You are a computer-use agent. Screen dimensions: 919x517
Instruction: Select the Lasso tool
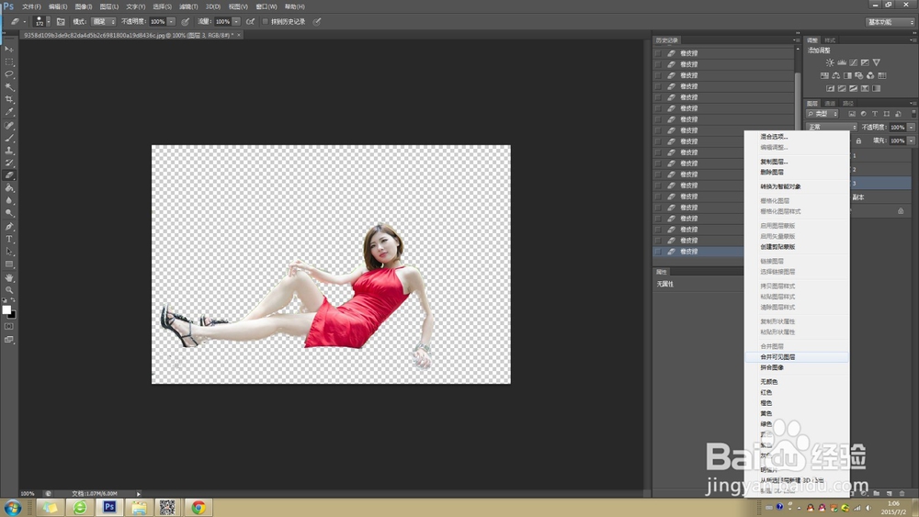pos(9,74)
